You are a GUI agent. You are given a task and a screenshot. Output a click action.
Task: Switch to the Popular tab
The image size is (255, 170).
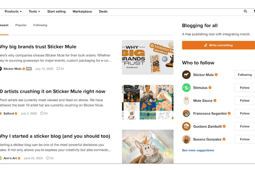coord(21,25)
